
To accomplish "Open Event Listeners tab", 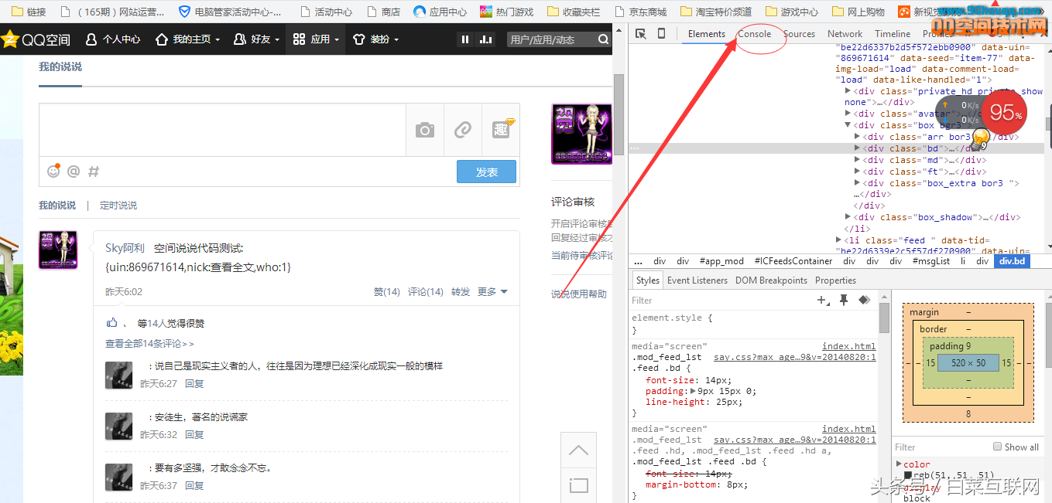I will point(697,280).
